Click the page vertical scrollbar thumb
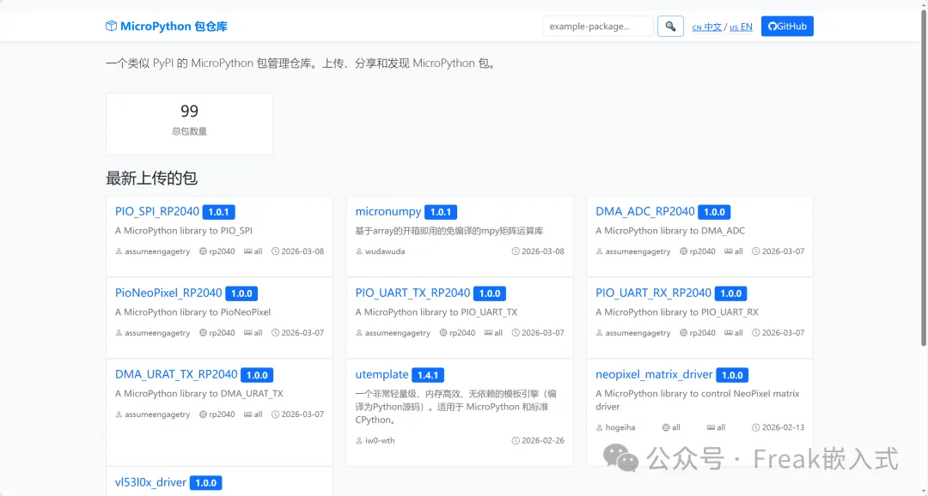This screenshot has height=496, width=928. [x=923, y=178]
